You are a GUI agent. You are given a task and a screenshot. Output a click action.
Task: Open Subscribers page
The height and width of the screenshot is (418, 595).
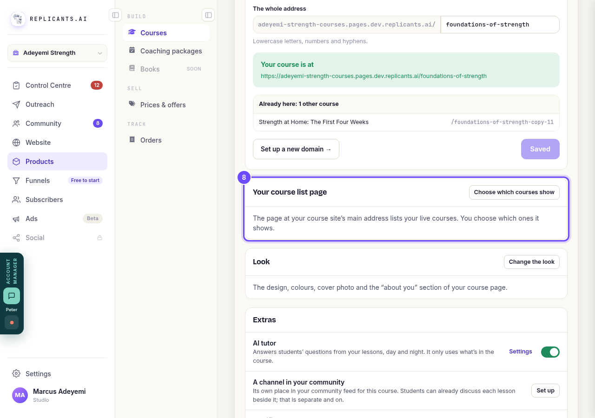point(57,200)
